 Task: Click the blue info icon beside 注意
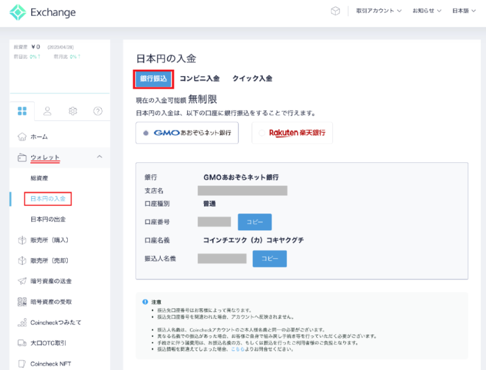click(x=145, y=302)
